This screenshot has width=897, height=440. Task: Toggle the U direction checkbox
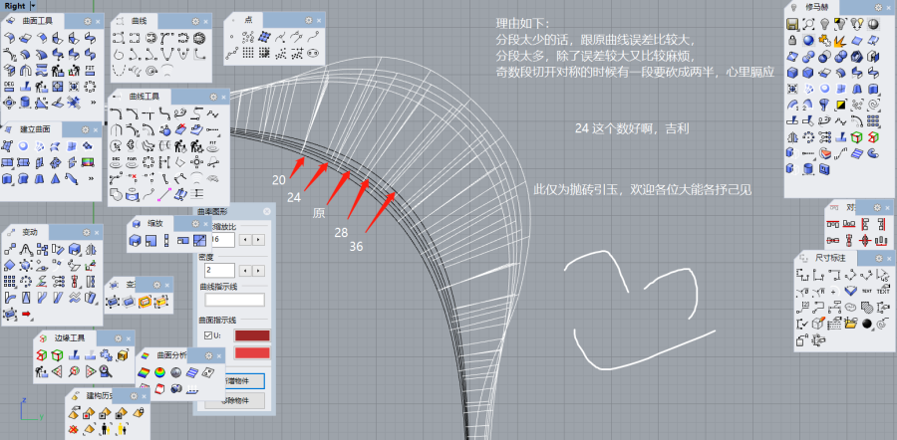(x=207, y=335)
